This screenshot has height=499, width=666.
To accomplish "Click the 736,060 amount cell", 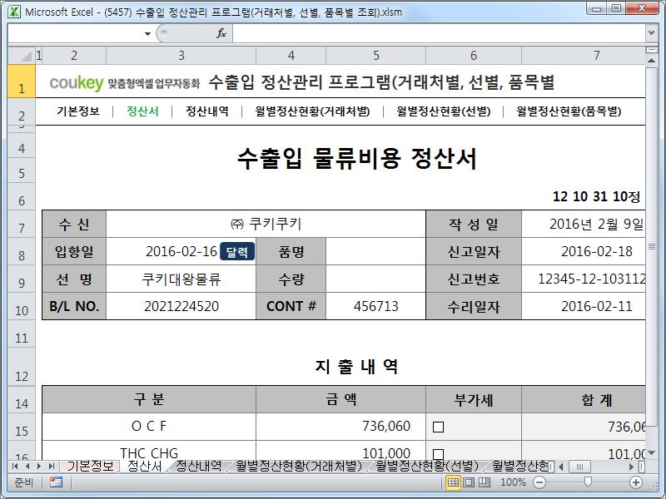I will coord(340,426).
